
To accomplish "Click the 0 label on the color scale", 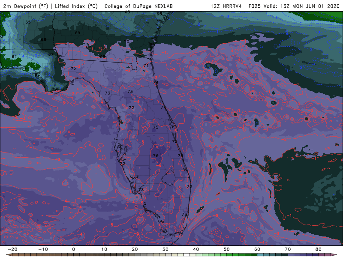I will pyautogui.click(x=73, y=249).
